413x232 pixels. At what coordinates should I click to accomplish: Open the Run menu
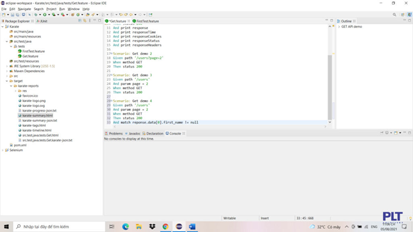coord(62,9)
